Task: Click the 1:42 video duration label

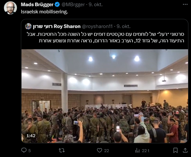Action: click(31, 136)
